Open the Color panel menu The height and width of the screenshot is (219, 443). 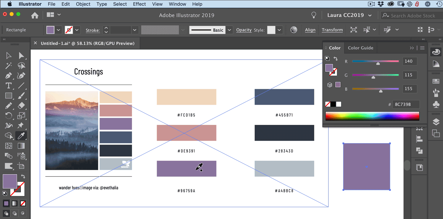(x=422, y=48)
